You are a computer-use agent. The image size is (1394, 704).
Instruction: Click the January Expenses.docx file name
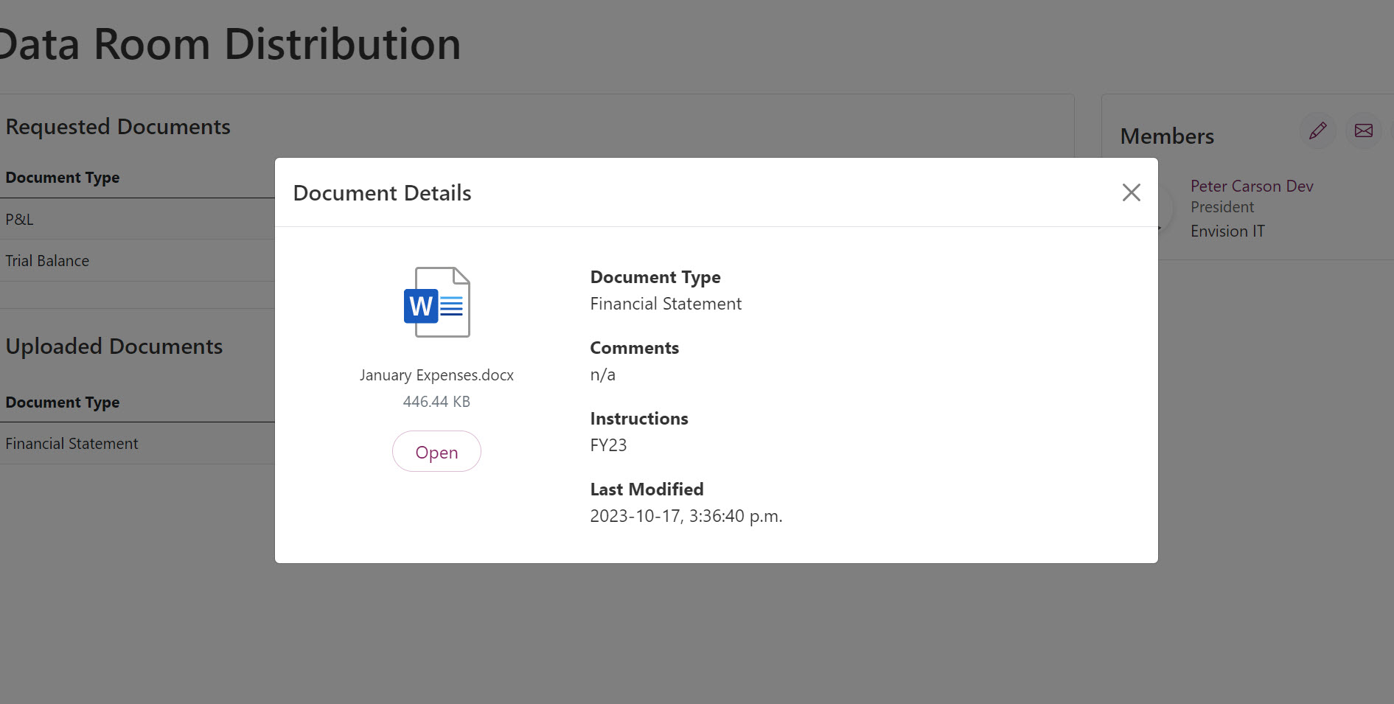click(436, 374)
